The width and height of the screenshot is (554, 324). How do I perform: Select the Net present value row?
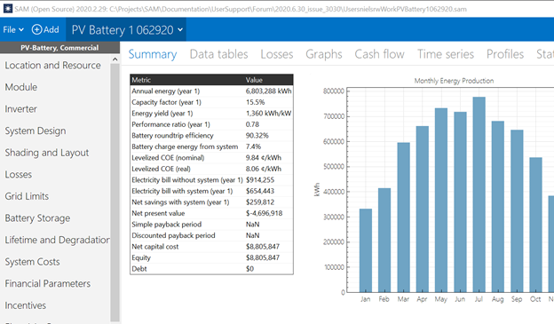click(x=211, y=213)
